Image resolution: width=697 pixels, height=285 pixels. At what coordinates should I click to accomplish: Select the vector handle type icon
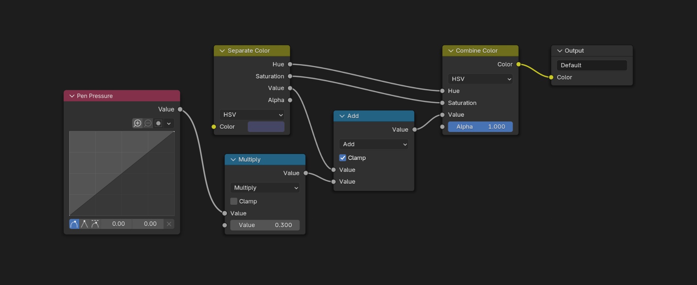[x=84, y=224]
